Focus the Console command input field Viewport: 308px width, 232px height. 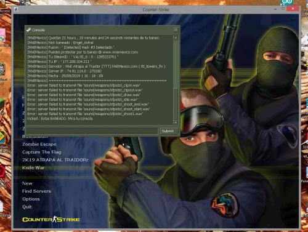[x=92, y=131]
